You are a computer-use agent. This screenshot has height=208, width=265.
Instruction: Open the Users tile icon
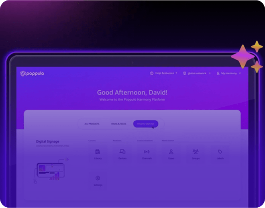tap(171, 152)
